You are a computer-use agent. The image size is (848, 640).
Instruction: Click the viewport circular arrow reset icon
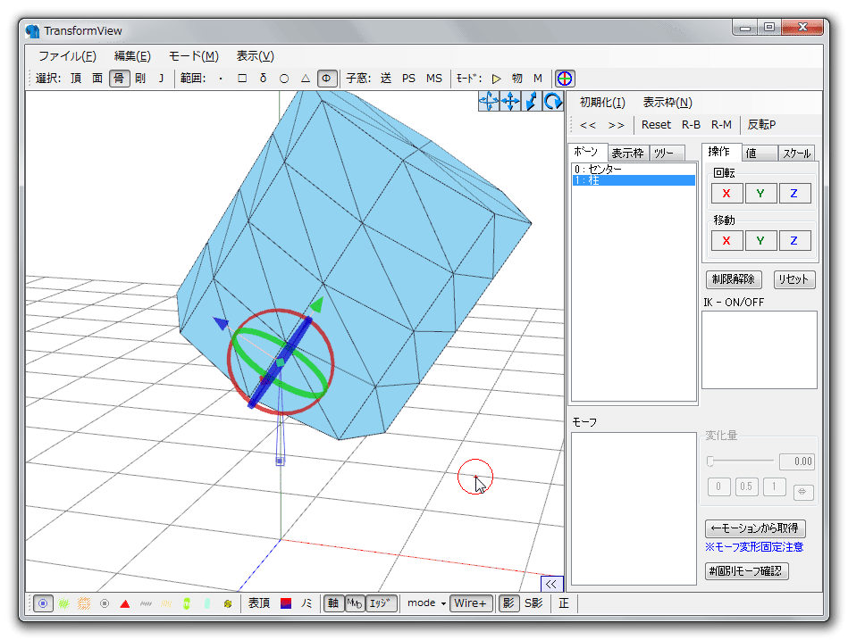pyautogui.click(x=553, y=101)
